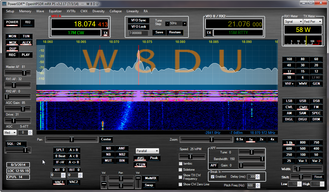Viewport: 329px width, 192px height.
Task: Toggle the ANF auto notch filter
Action: click(122, 148)
